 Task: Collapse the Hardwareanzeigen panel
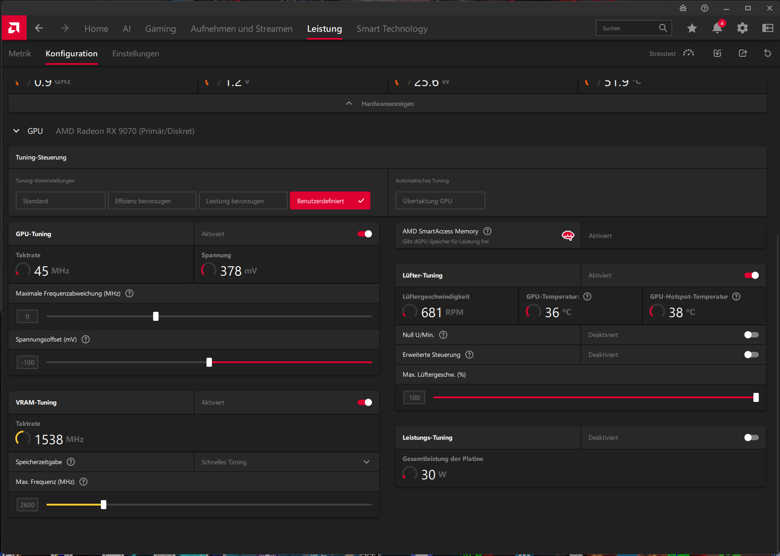pyautogui.click(x=388, y=104)
